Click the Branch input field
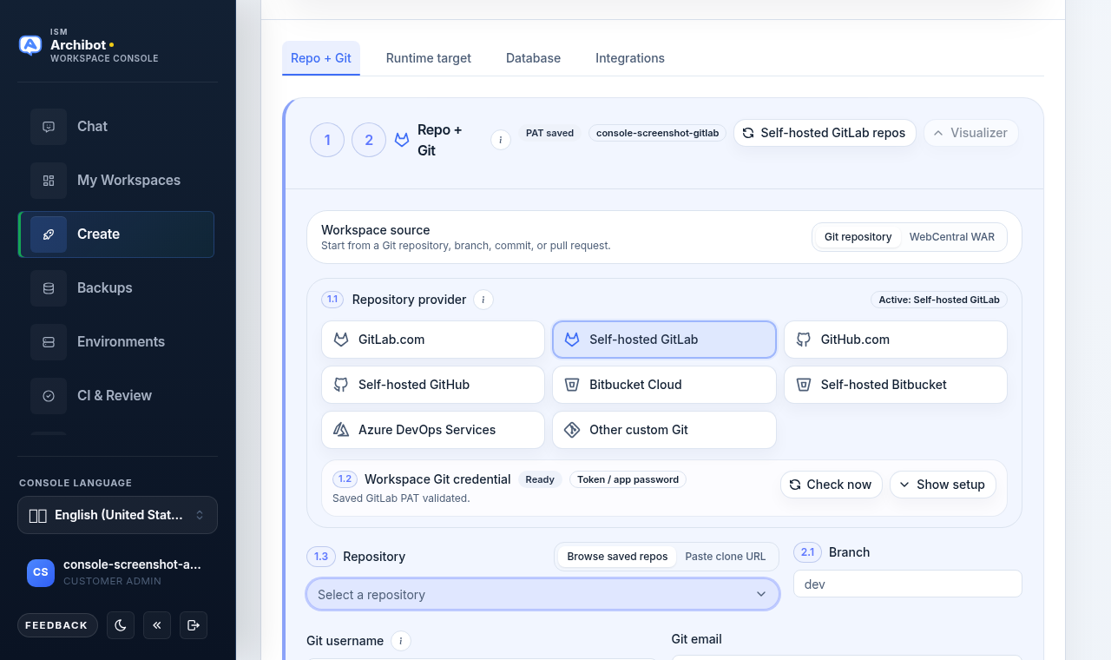Image resolution: width=1111 pixels, height=660 pixels. coord(908,584)
